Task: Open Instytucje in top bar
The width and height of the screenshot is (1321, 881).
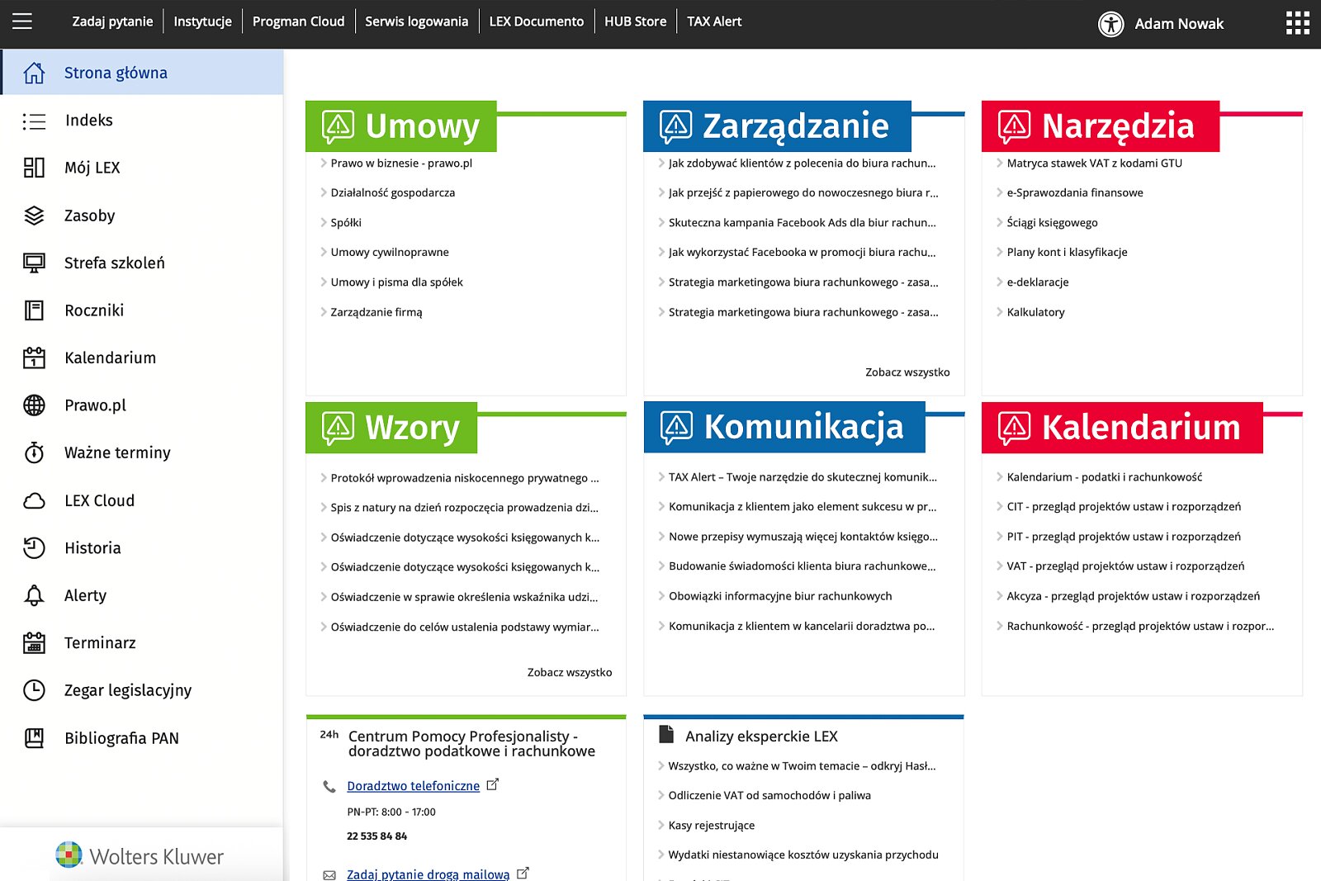Action: [x=202, y=21]
